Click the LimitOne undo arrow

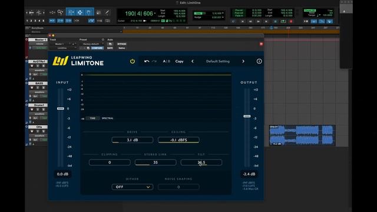pos(147,61)
